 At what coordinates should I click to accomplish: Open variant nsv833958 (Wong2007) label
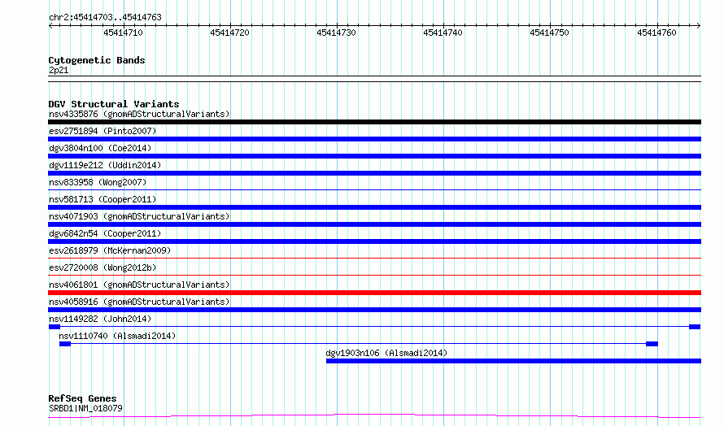(x=98, y=182)
